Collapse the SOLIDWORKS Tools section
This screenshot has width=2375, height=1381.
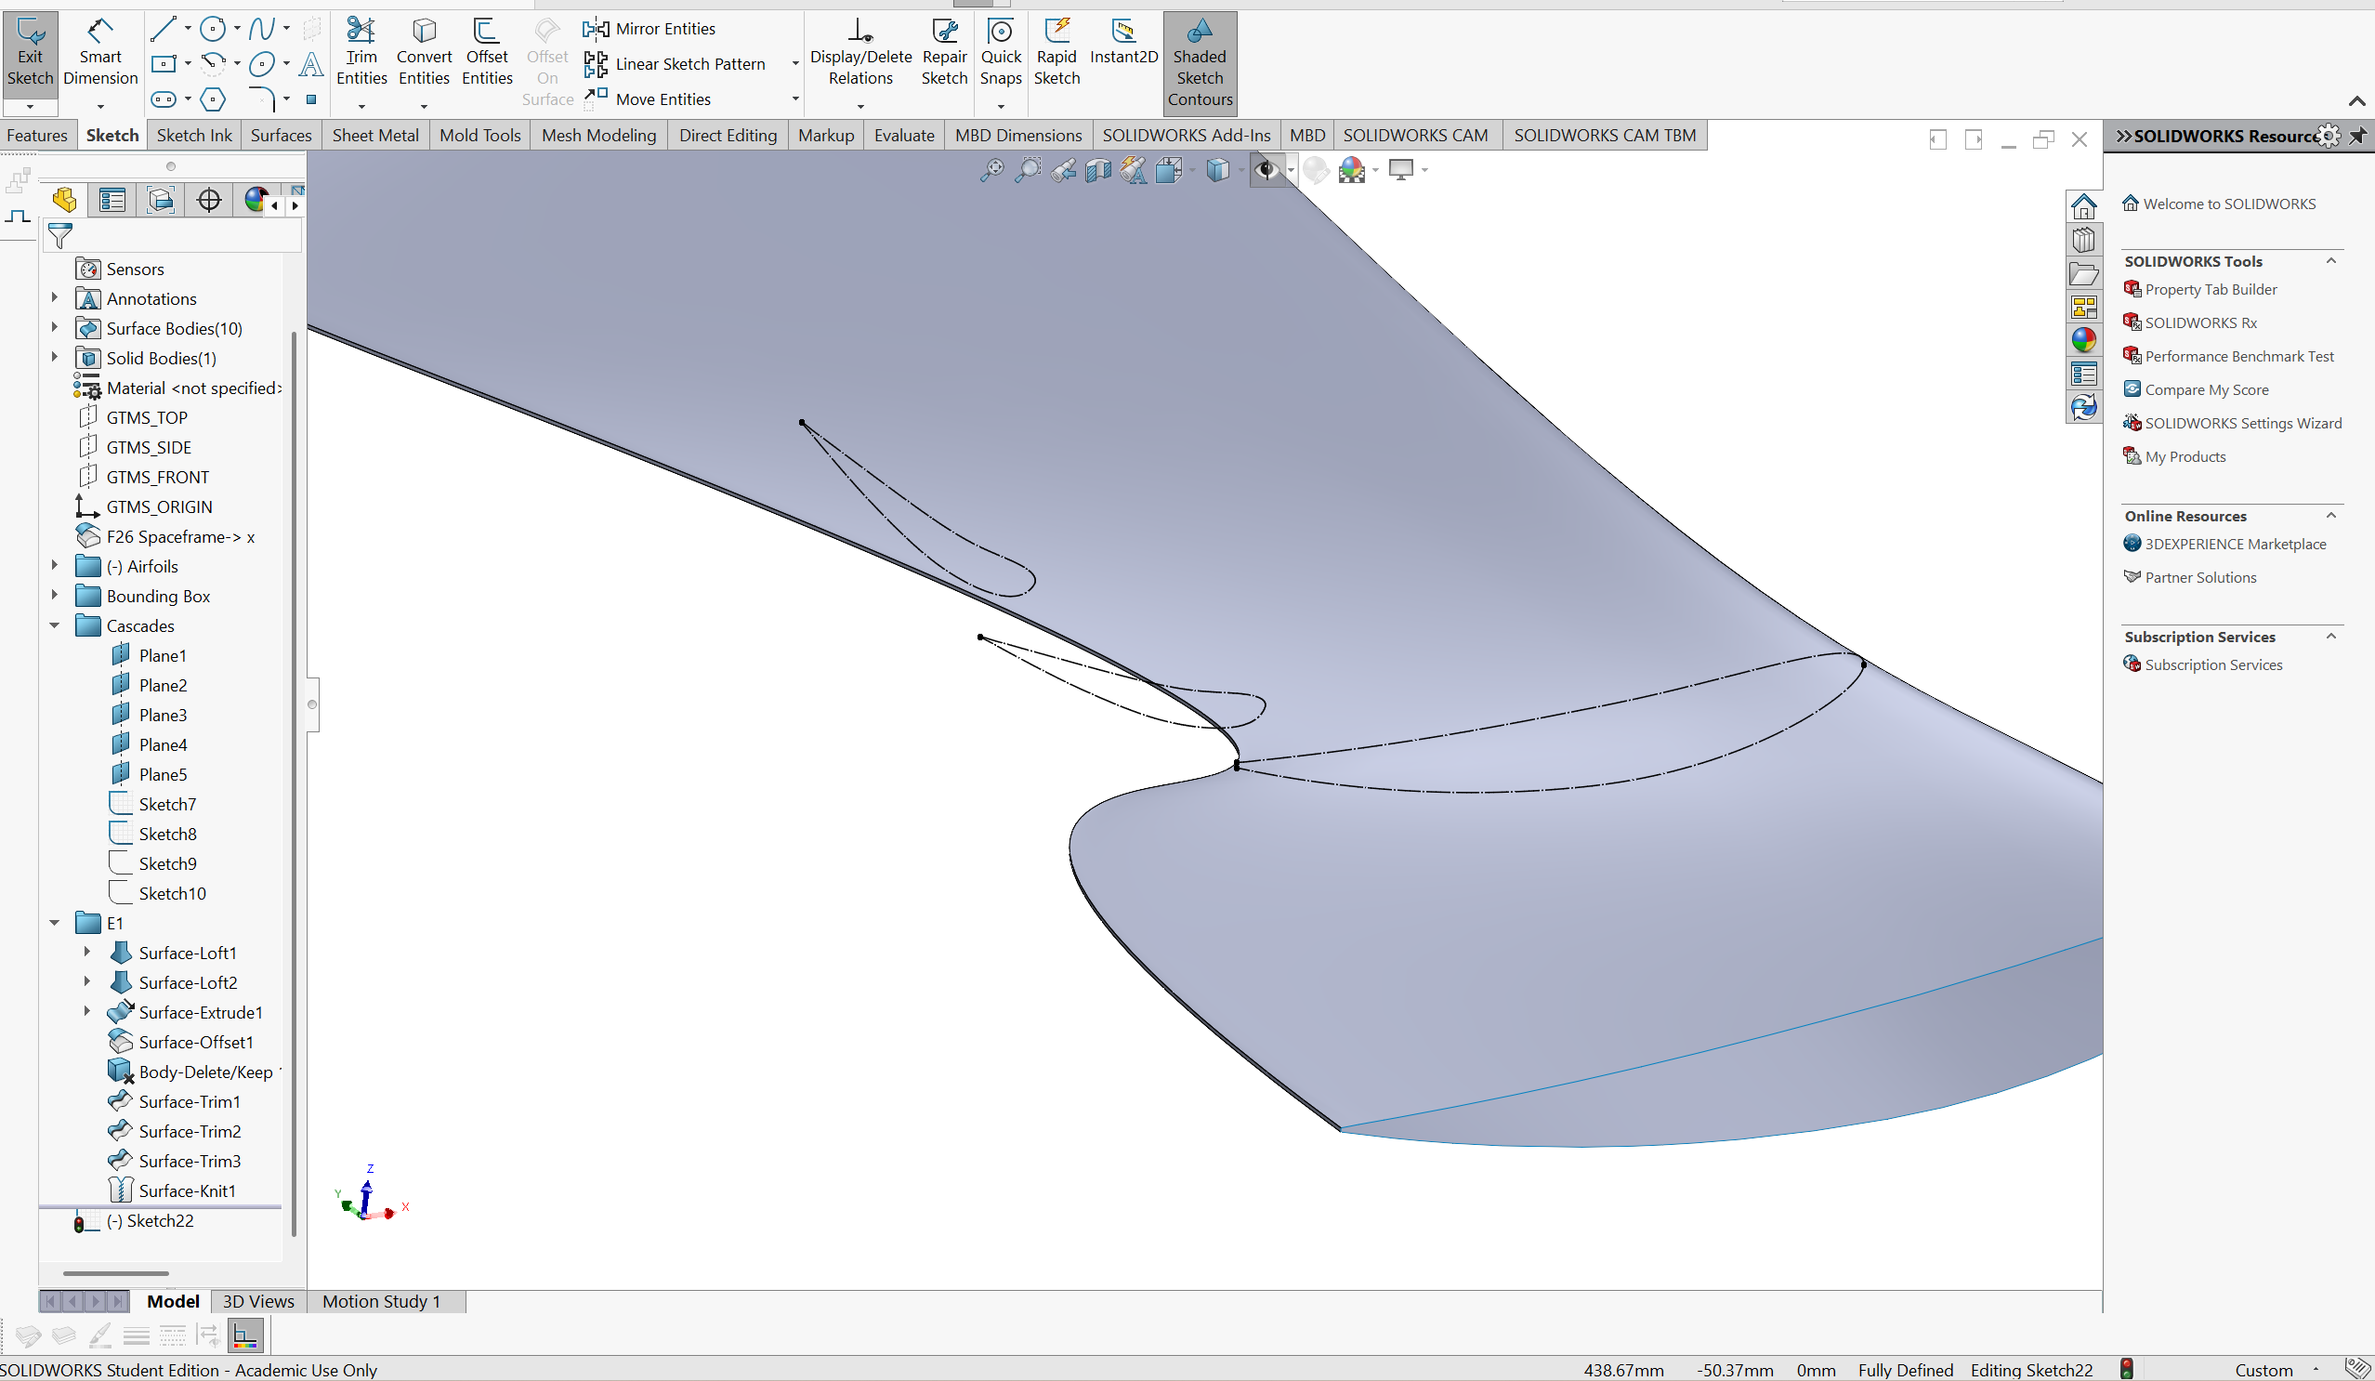point(2330,261)
